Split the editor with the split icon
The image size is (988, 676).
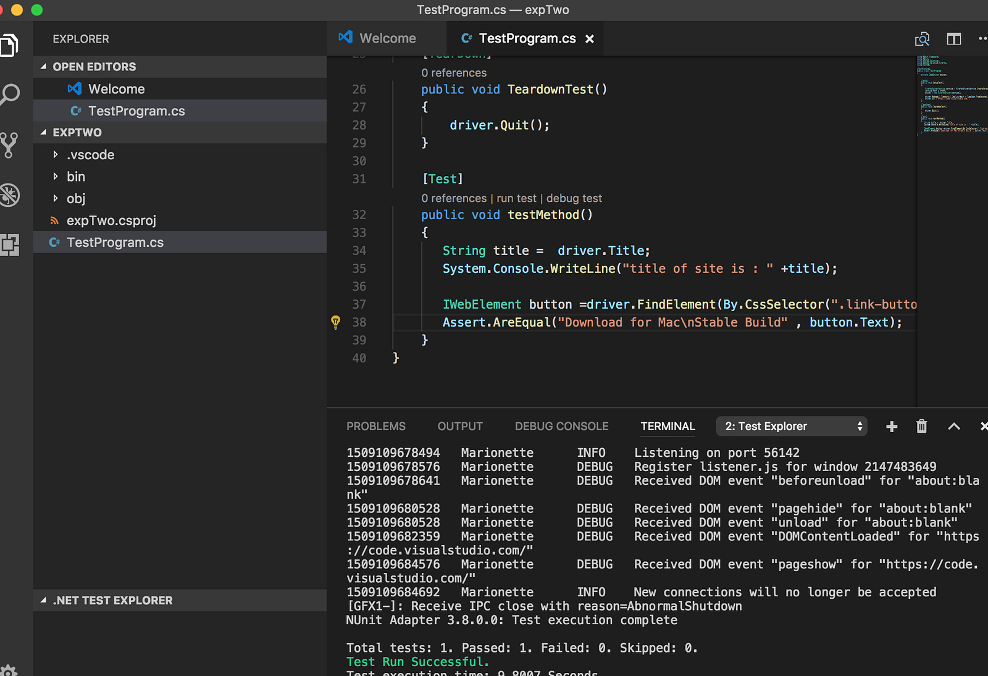(954, 39)
